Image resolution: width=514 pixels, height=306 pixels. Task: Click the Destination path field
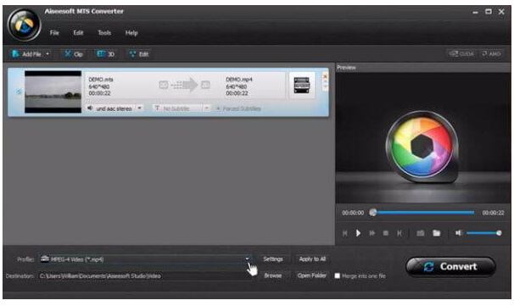point(145,275)
